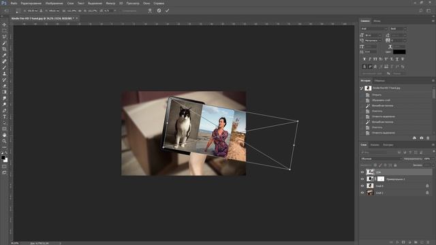Toggle faux bold in Character panel
This screenshot has height=245, width=436.
coord(364,59)
